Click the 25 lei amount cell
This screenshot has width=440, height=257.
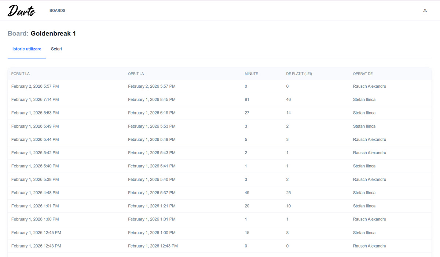[288, 193]
